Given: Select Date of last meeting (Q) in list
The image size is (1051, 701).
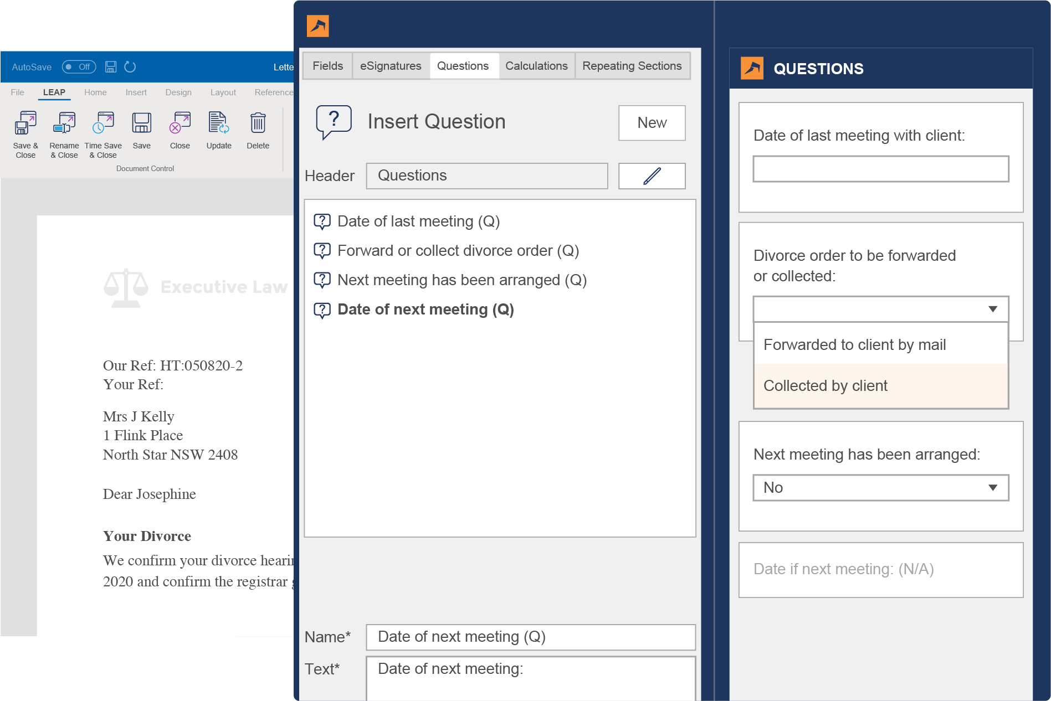Looking at the screenshot, I should click(x=419, y=221).
